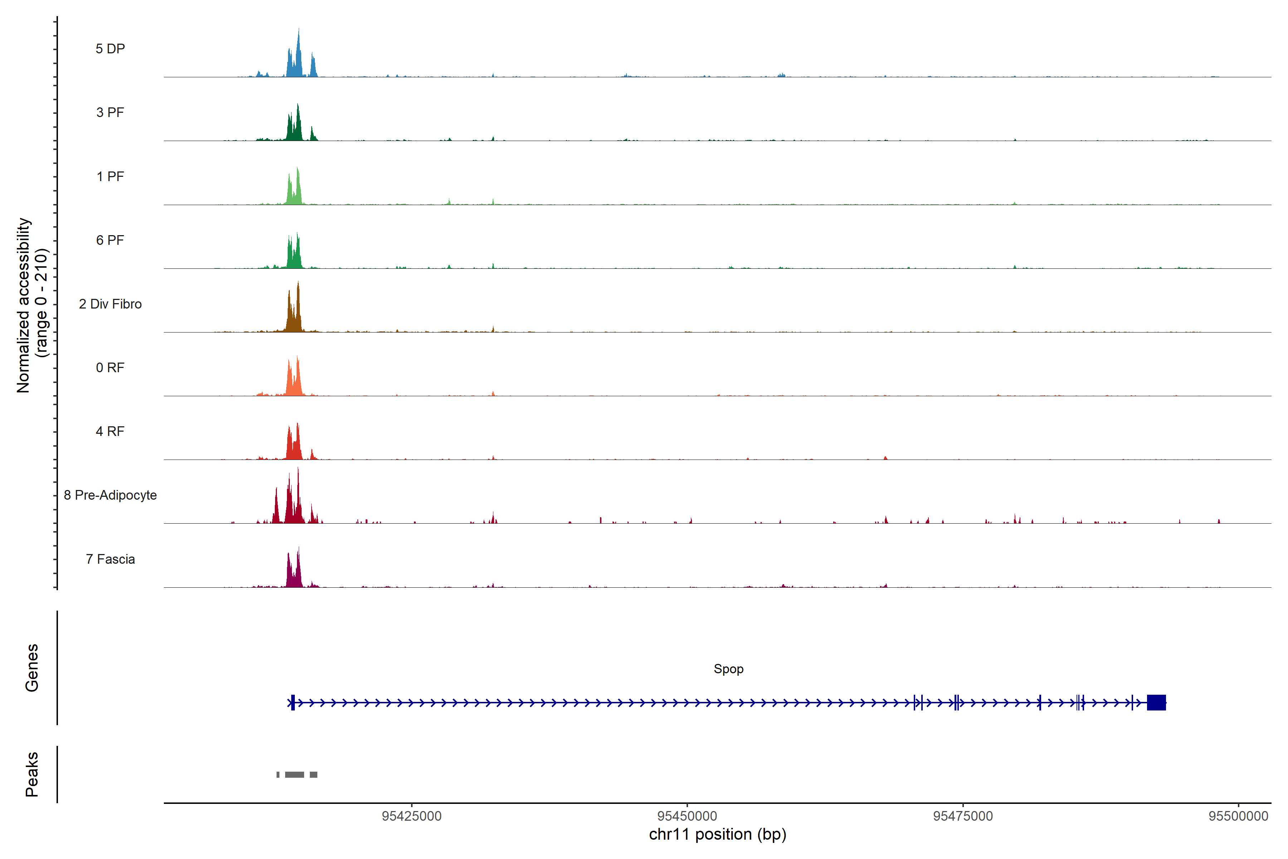The height and width of the screenshot is (859, 1288).
Task: Click the chr11 position axis title
Action: [x=717, y=834]
